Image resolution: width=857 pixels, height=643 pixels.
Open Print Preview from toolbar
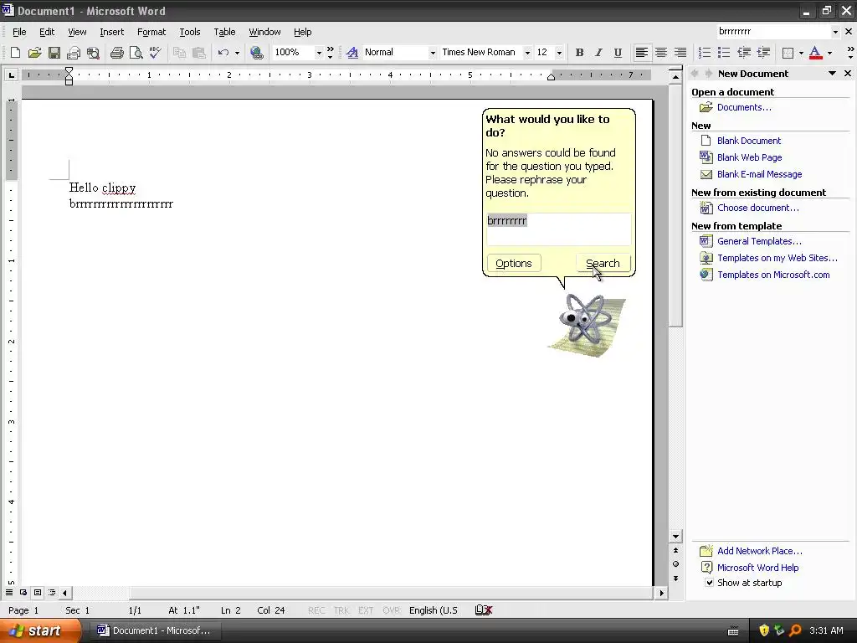point(136,53)
